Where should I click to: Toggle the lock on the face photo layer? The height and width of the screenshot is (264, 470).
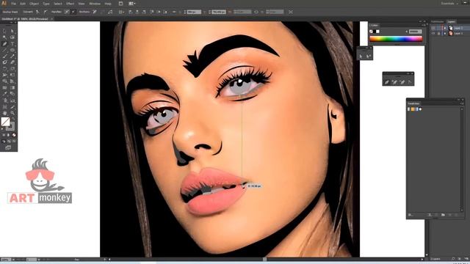[x=438, y=34]
